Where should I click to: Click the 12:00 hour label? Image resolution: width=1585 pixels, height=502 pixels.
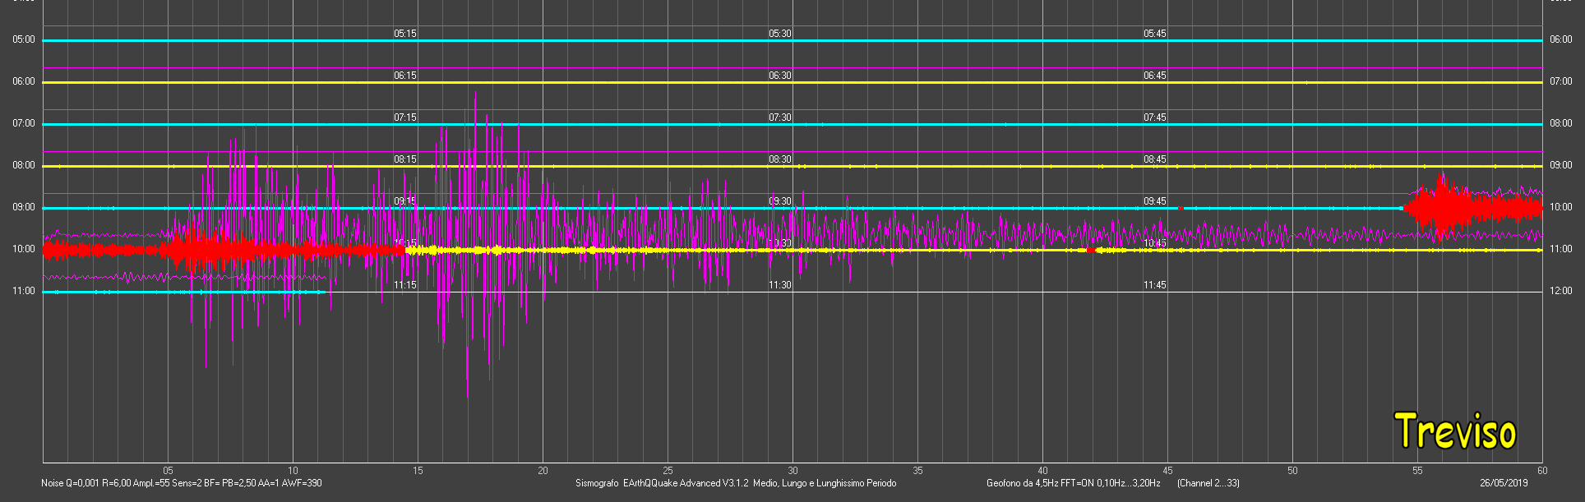pyautogui.click(x=1561, y=291)
